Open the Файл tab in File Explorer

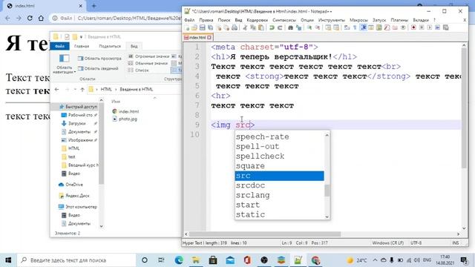click(59, 46)
